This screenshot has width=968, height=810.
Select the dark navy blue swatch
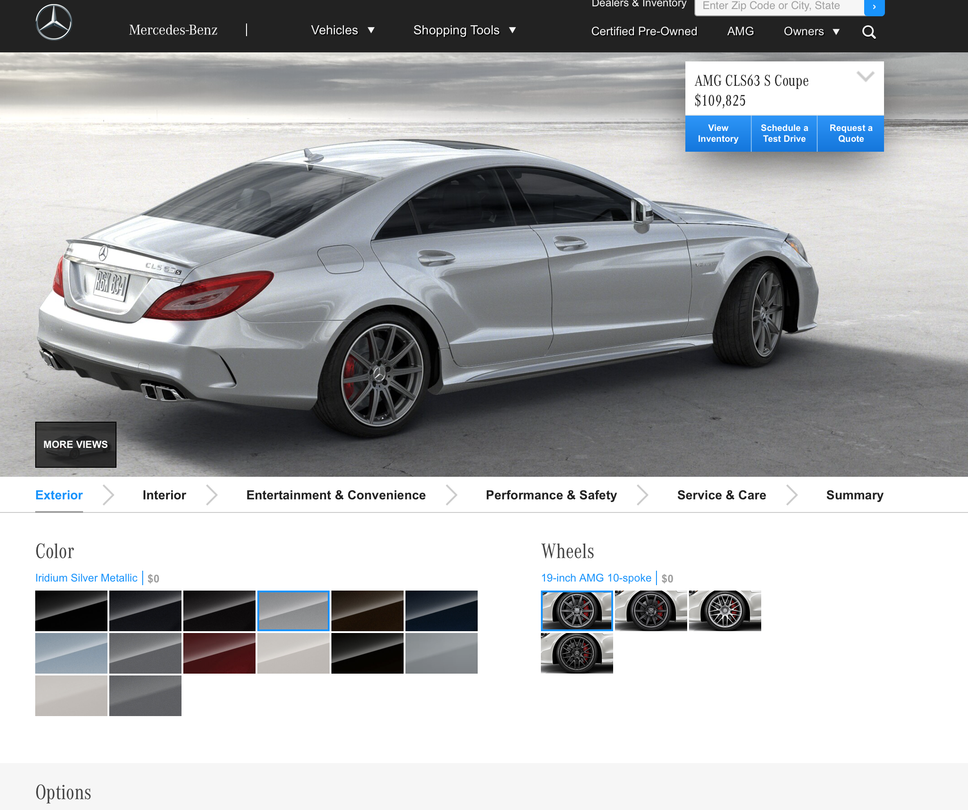pyautogui.click(x=442, y=611)
